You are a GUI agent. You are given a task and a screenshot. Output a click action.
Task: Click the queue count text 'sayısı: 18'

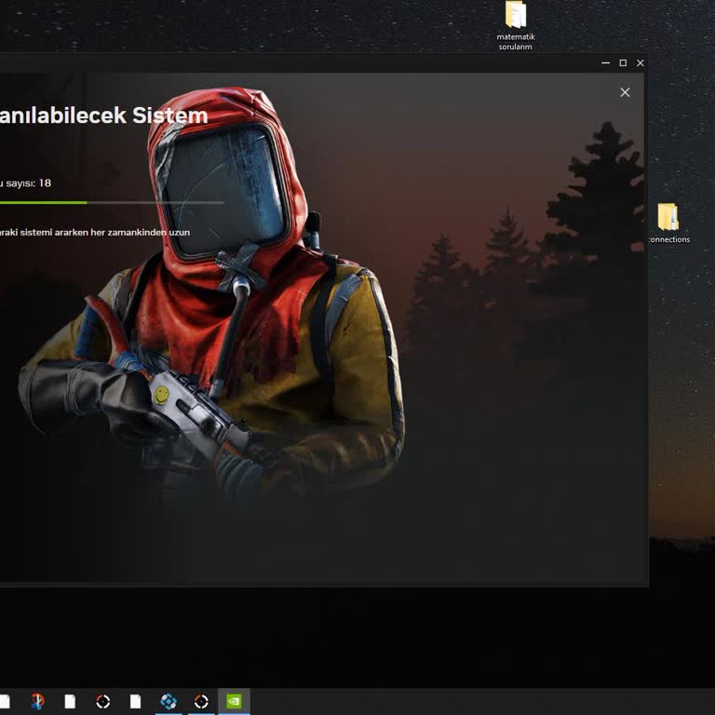click(x=28, y=183)
